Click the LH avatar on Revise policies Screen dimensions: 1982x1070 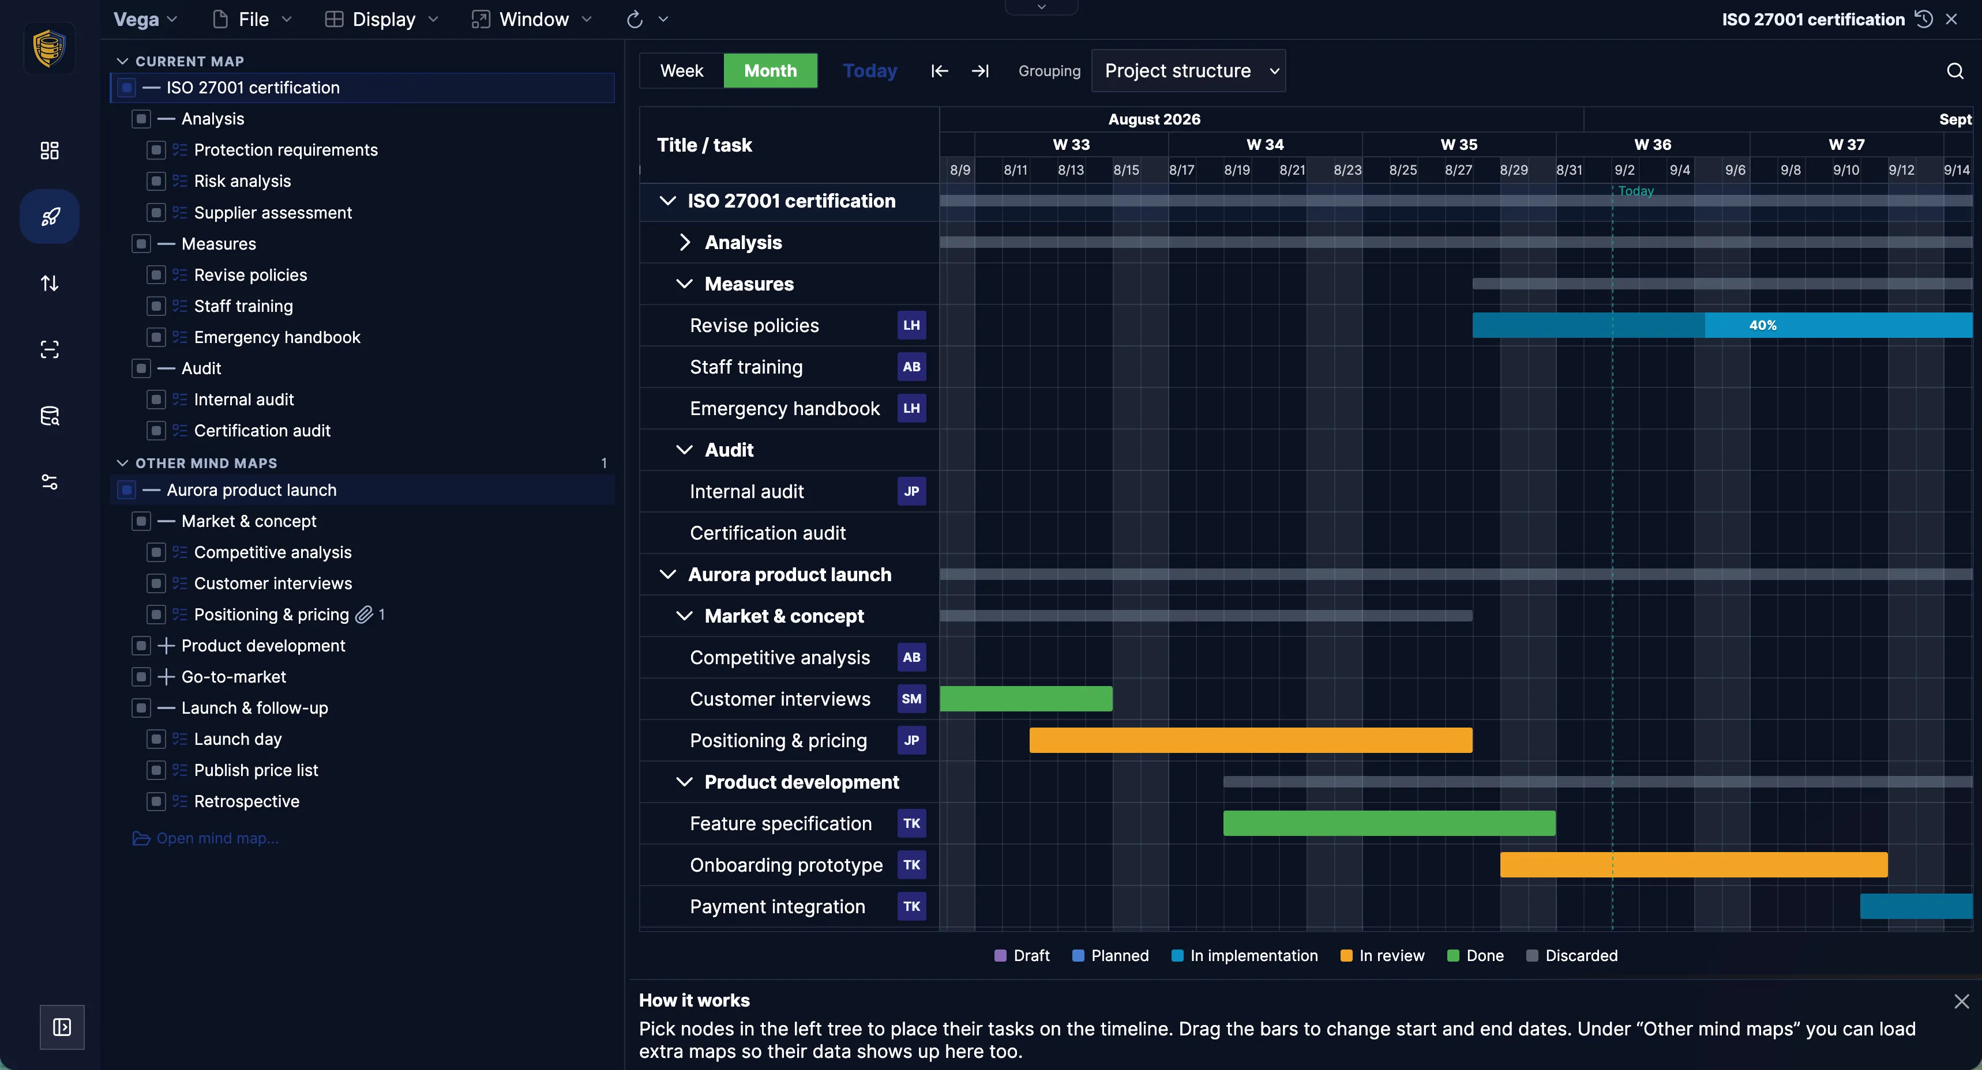[x=912, y=325]
